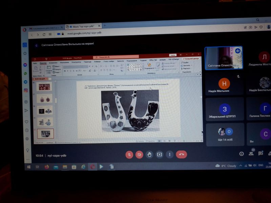Go forward with the browser forward arrow
The width and height of the screenshot is (271, 203).
click(38, 35)
